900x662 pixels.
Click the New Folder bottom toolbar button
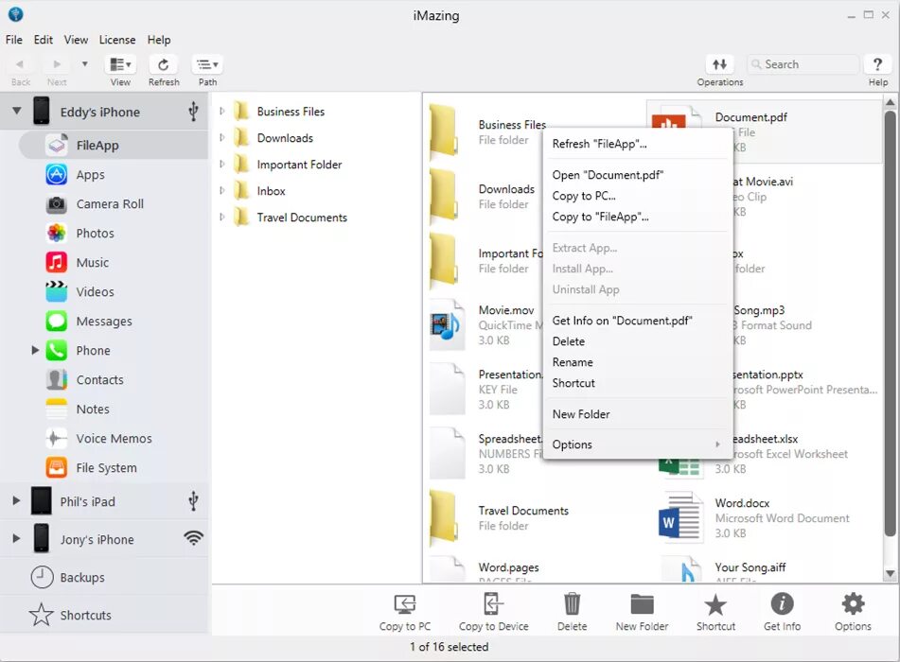(642, 612)
